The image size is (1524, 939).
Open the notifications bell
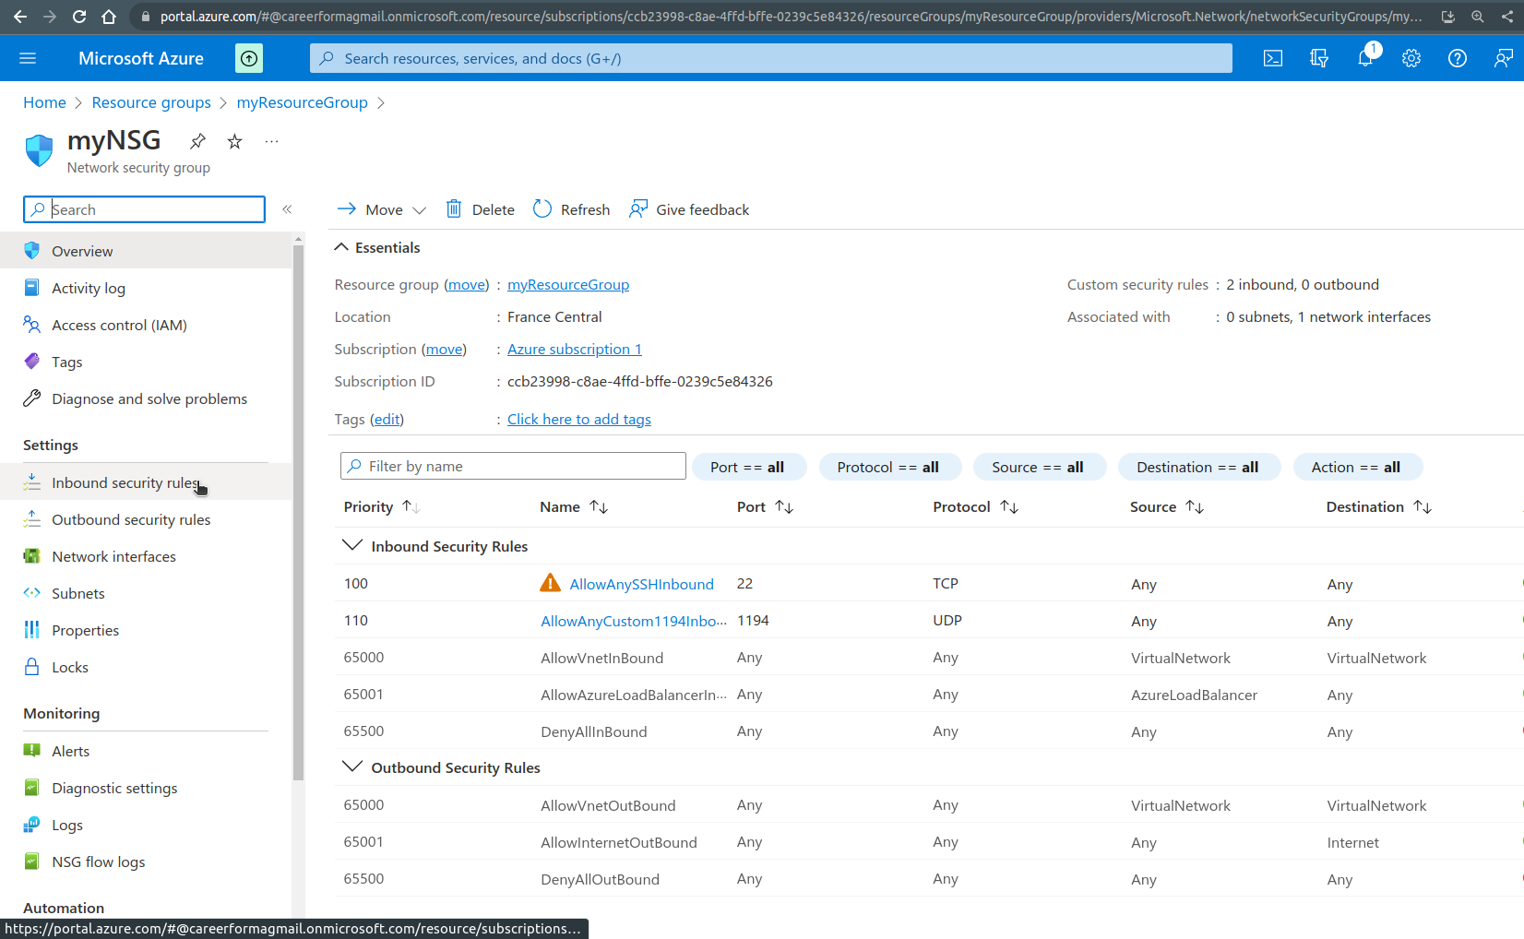(x=1365, y=59)
